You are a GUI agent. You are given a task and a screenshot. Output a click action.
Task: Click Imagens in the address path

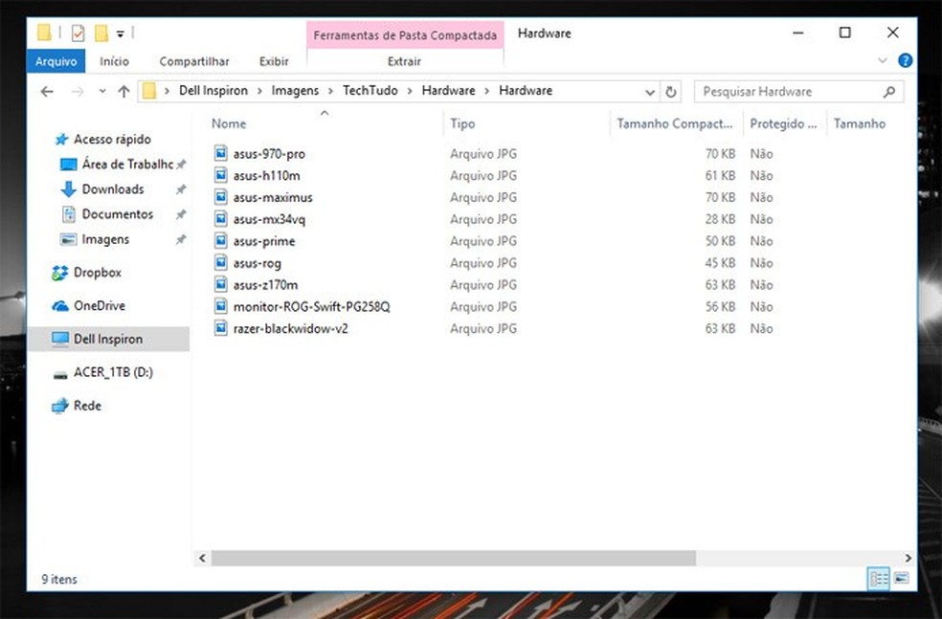(x=295, y=91)
